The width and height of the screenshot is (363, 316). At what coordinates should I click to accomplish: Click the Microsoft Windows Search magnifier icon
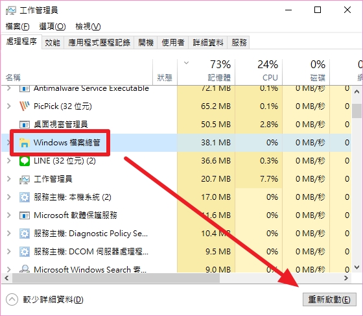click(x=25, y=269)
